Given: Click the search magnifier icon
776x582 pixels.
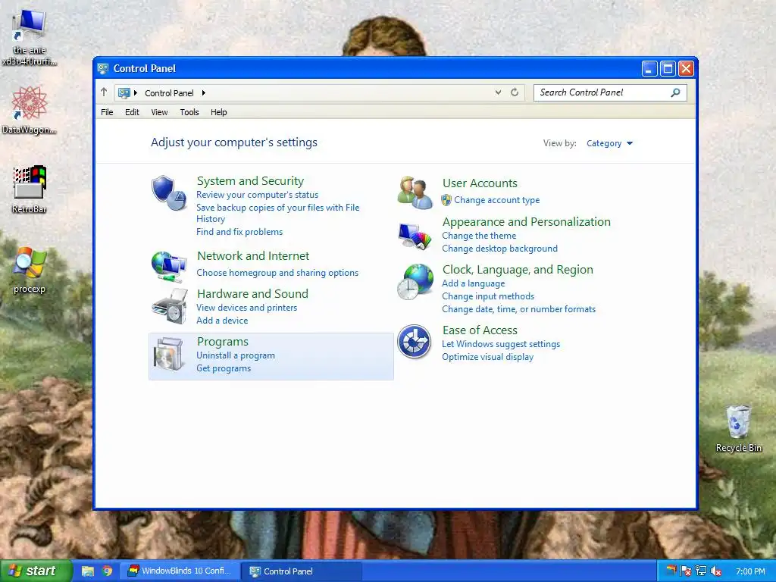Looking at the screenshot, I should point(675,92).
